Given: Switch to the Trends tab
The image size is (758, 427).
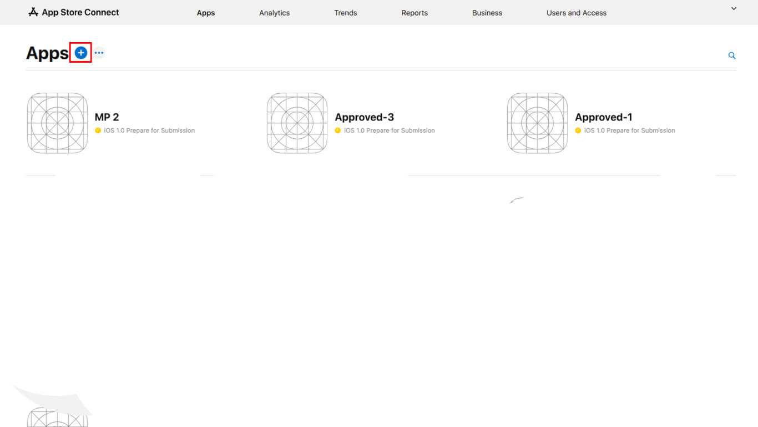Looking at the screenshot, I should pos(346,13).
